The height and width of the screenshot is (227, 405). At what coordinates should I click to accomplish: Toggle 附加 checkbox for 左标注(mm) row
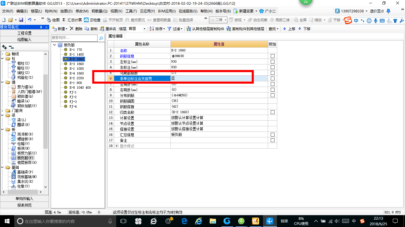point(272,62)
